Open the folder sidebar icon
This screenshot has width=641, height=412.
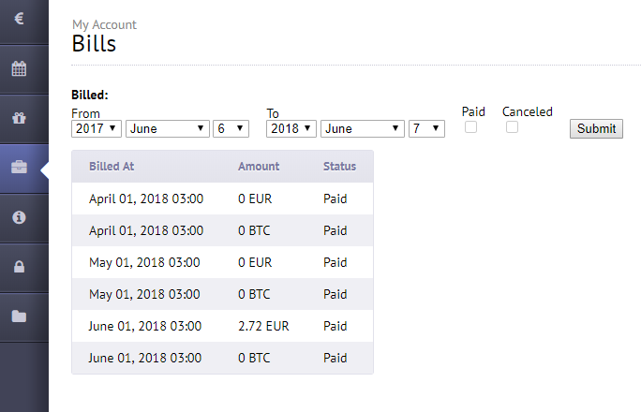20,316
